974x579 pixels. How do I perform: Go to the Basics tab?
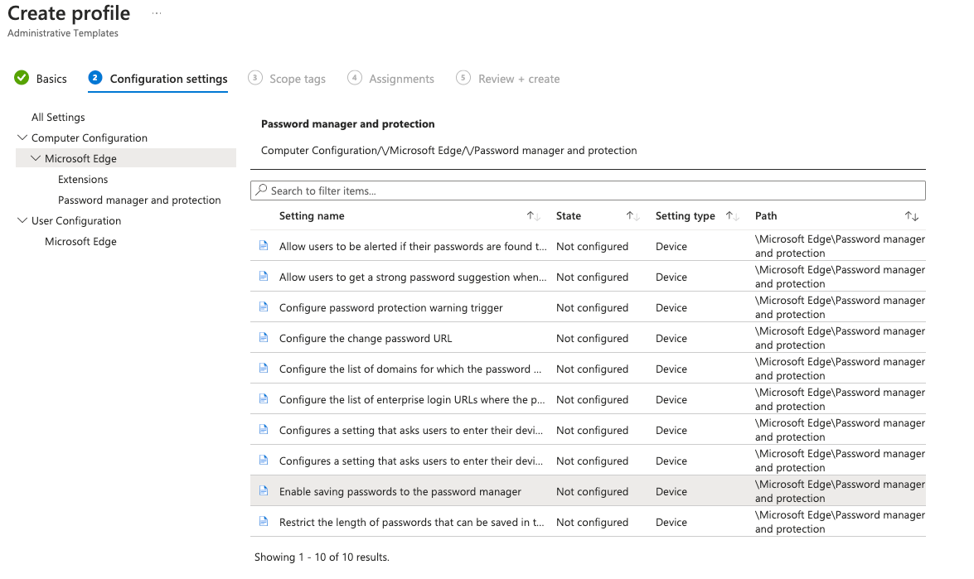(51, 79)
